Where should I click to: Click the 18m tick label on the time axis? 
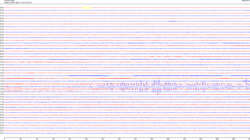[152, 139]
